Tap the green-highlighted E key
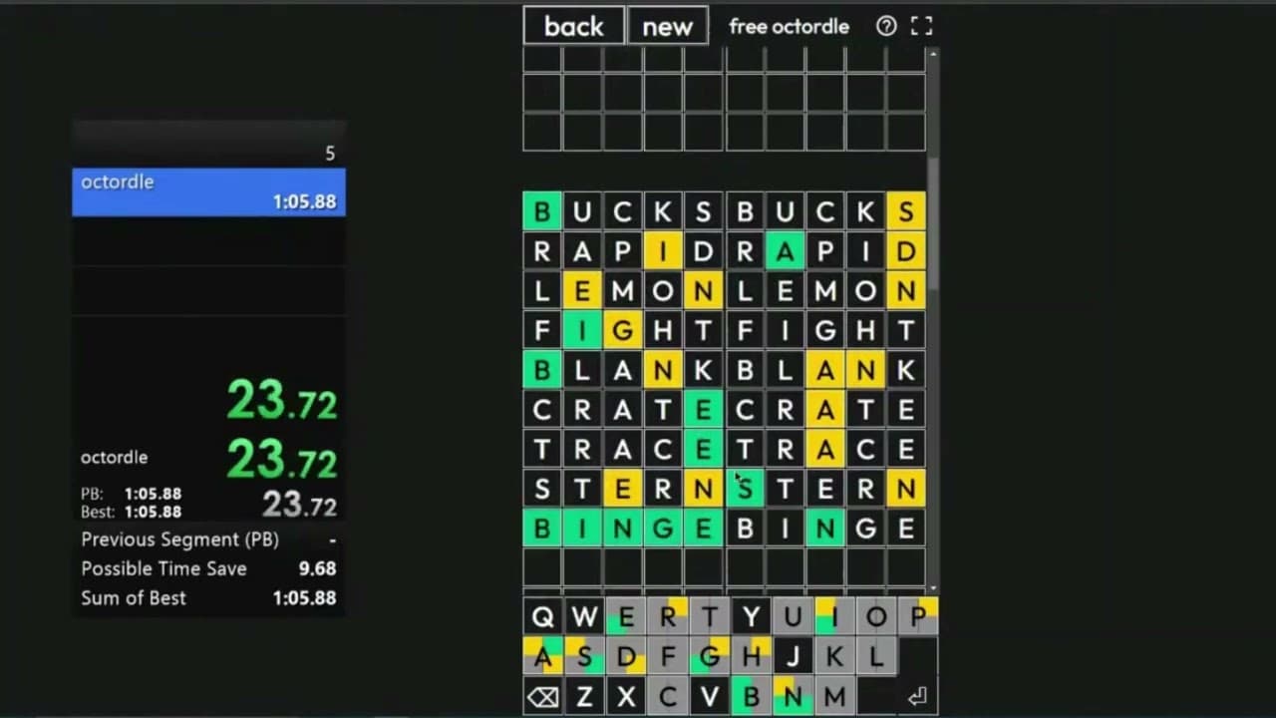The image size is (1276, 718). coord(626,616)
